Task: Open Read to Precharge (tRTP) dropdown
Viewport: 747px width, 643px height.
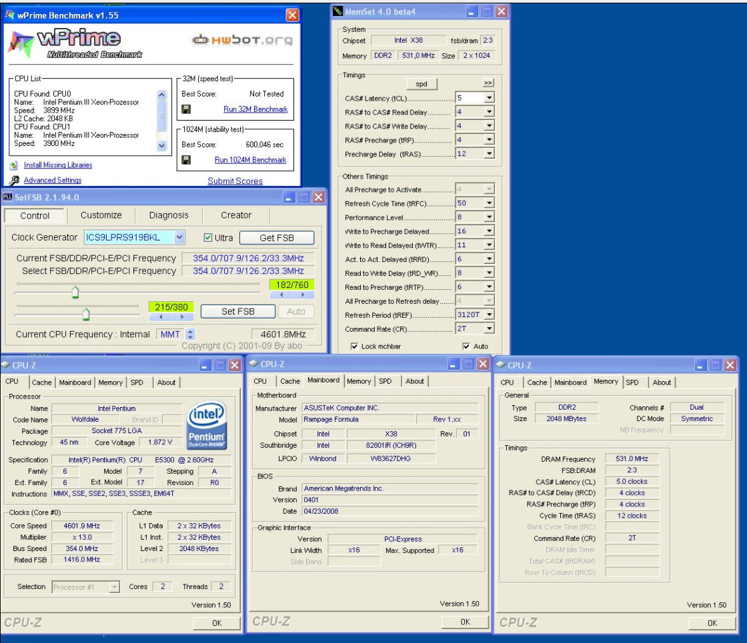Action: (490, 287)
